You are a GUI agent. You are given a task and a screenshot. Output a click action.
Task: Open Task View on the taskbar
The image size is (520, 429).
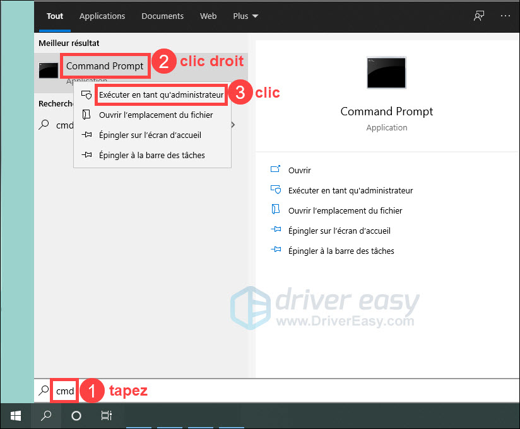click(x=106, y=416)
